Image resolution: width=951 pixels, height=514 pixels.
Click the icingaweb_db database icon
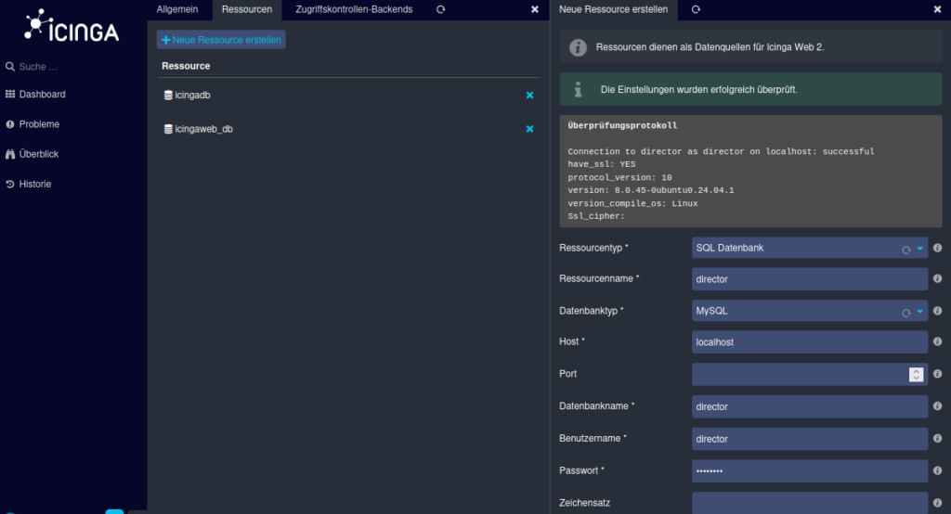coord(168,129)
